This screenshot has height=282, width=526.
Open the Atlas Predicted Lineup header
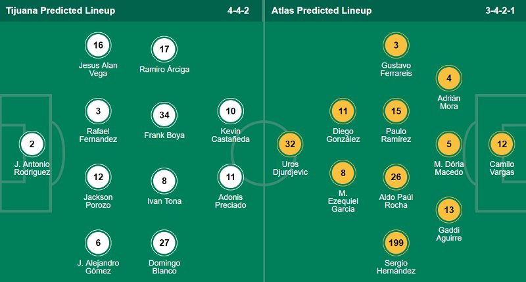[x=322, y=11]
